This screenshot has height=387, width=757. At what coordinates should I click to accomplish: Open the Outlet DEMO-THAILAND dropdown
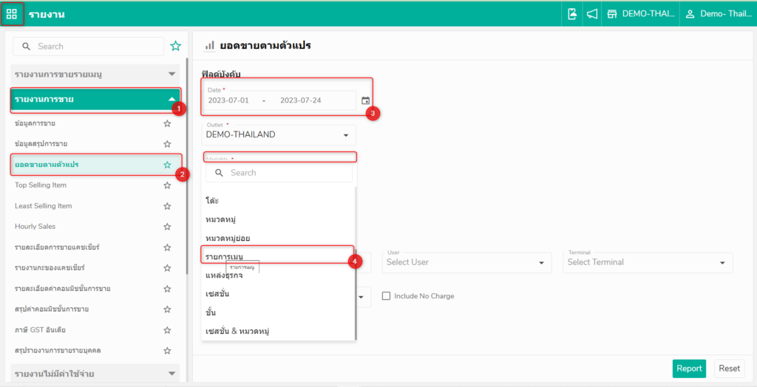pos(279,135)
